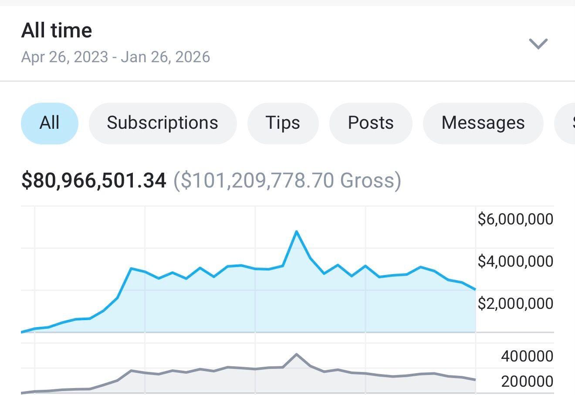Image resolution: width=575 pixels, height=395 pixels.
Task: Click the Apr 26, 2023 date range
Action: click(115, 57)
